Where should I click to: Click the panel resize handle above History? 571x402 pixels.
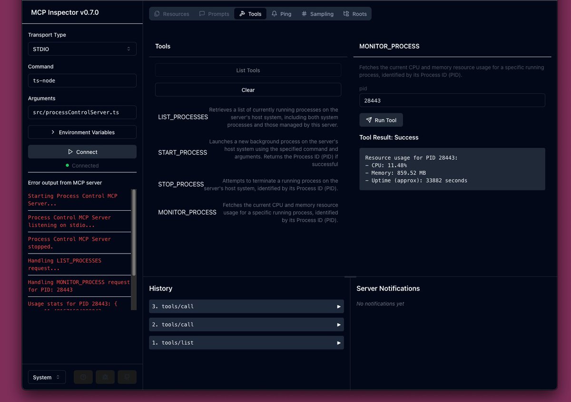click(350, 276)
